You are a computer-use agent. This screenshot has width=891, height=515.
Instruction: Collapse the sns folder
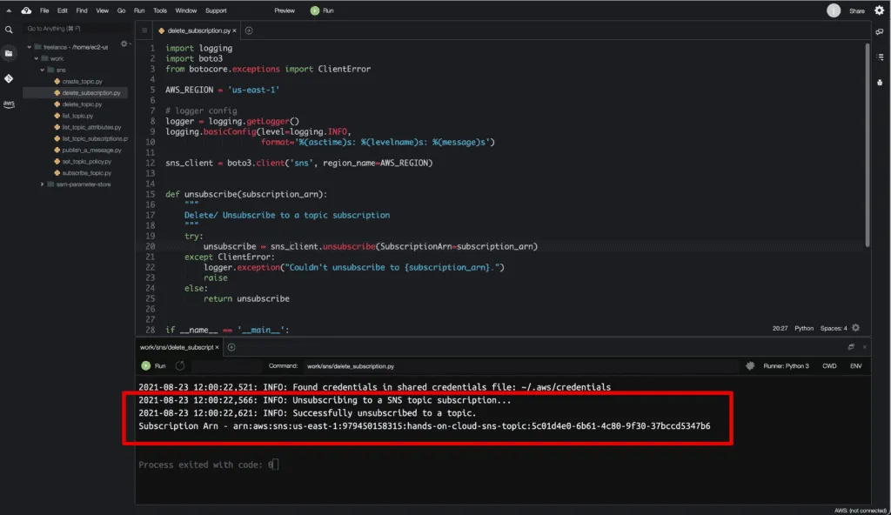tap(43, 70)
